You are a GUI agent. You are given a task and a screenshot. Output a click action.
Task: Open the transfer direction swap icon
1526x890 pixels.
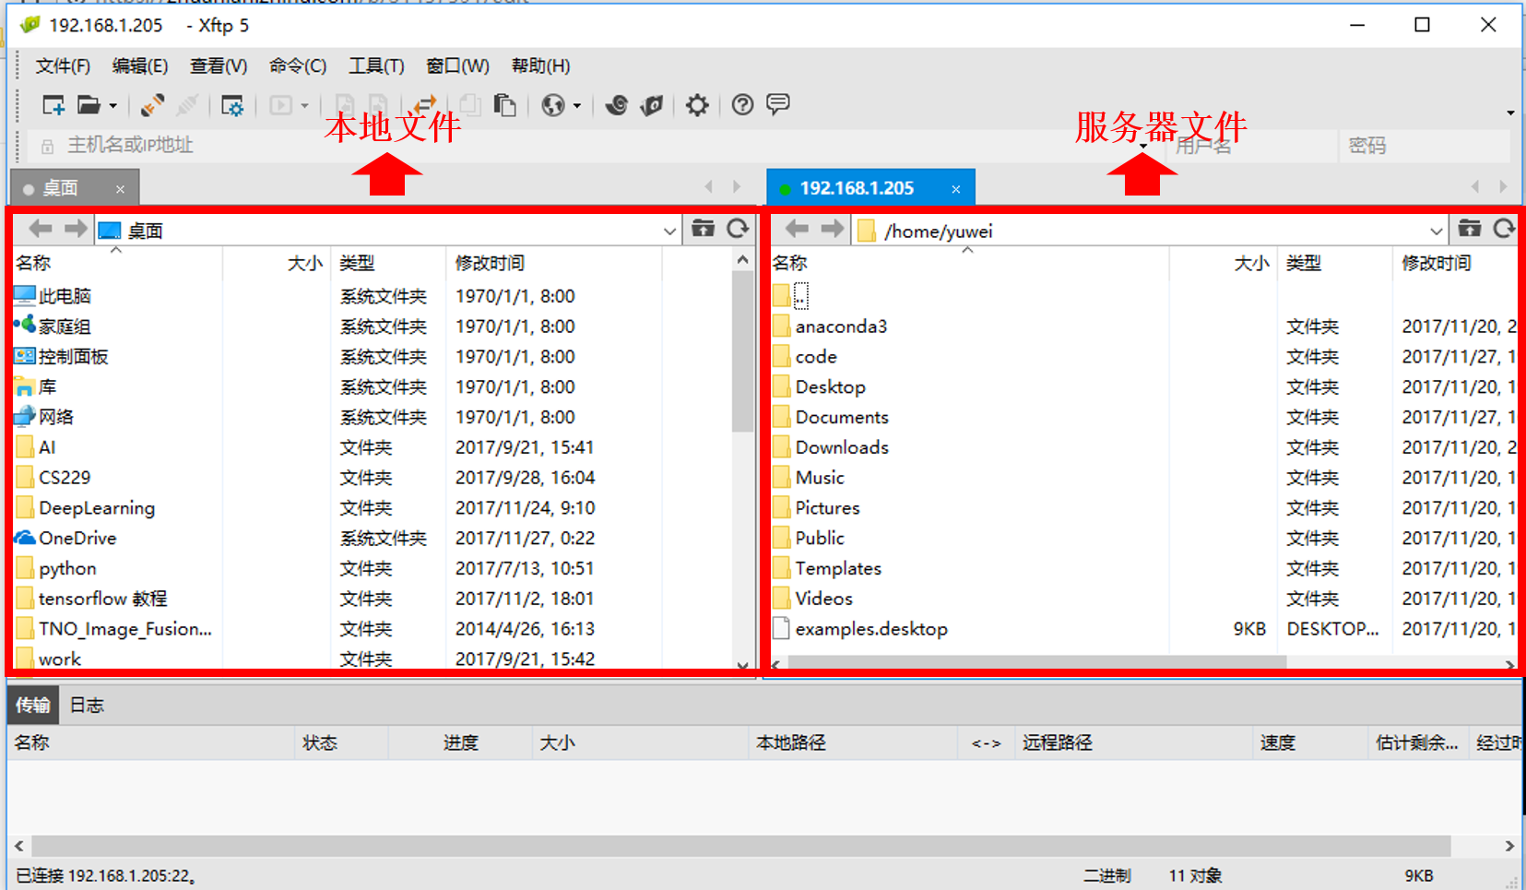click(x=424, y=104)
